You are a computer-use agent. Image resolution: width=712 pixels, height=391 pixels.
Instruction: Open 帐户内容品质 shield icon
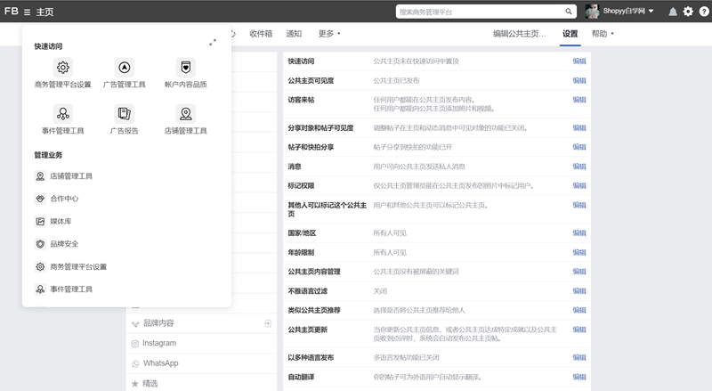click(x=185, y=68)
